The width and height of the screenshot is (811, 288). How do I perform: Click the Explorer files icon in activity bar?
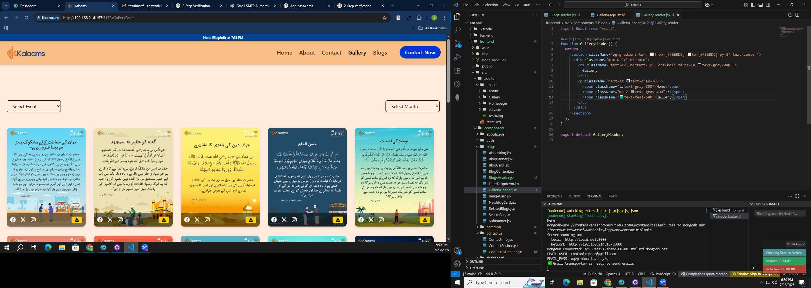(457, 16)
